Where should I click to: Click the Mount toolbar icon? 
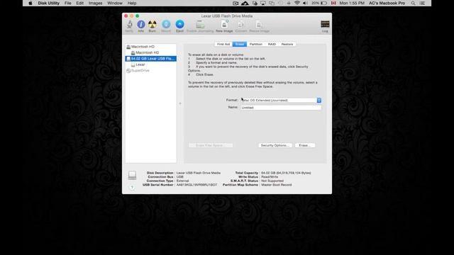coord(166,24)
